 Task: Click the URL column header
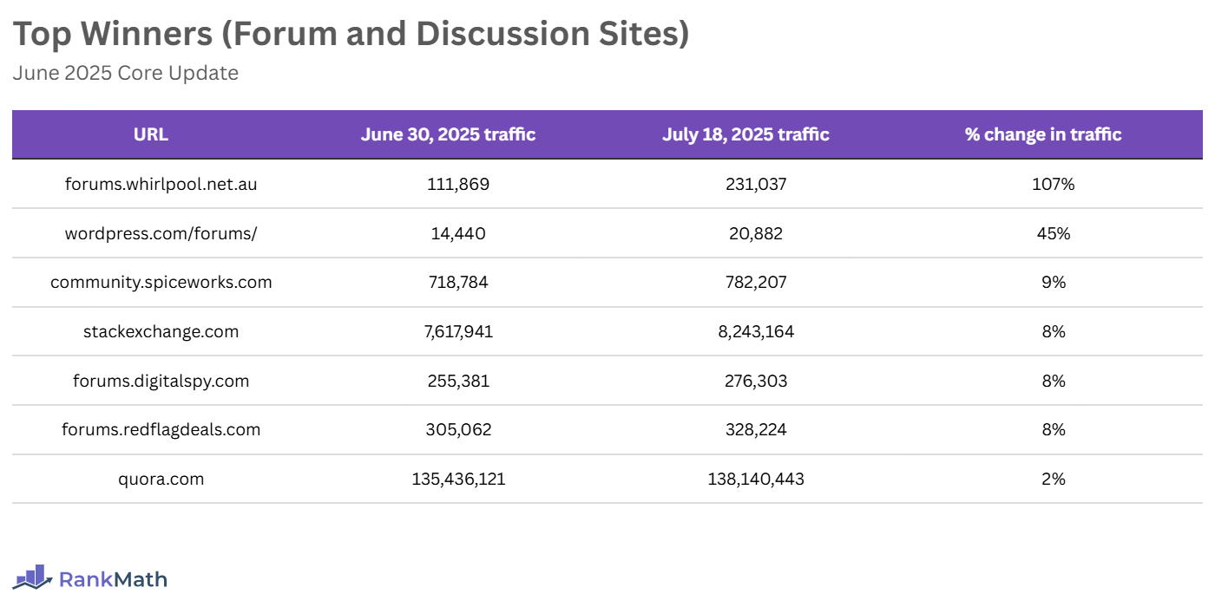coord(151,134)
